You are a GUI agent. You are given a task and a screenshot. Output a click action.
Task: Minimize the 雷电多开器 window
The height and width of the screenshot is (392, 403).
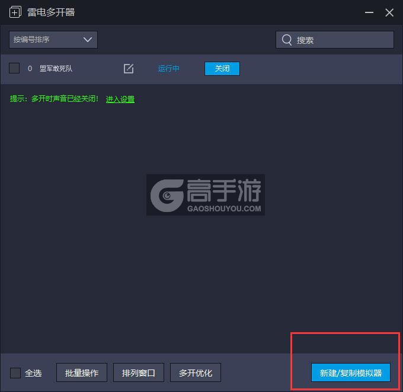[369, 12]
